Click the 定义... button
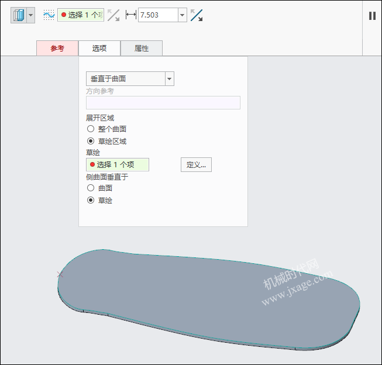This screenshot has height=365, width=382. click(196, 165)
